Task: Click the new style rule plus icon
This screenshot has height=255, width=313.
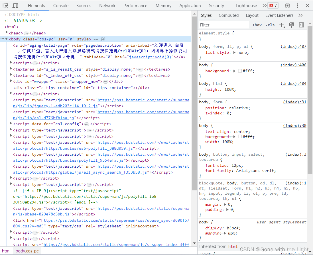Action: 282,25
